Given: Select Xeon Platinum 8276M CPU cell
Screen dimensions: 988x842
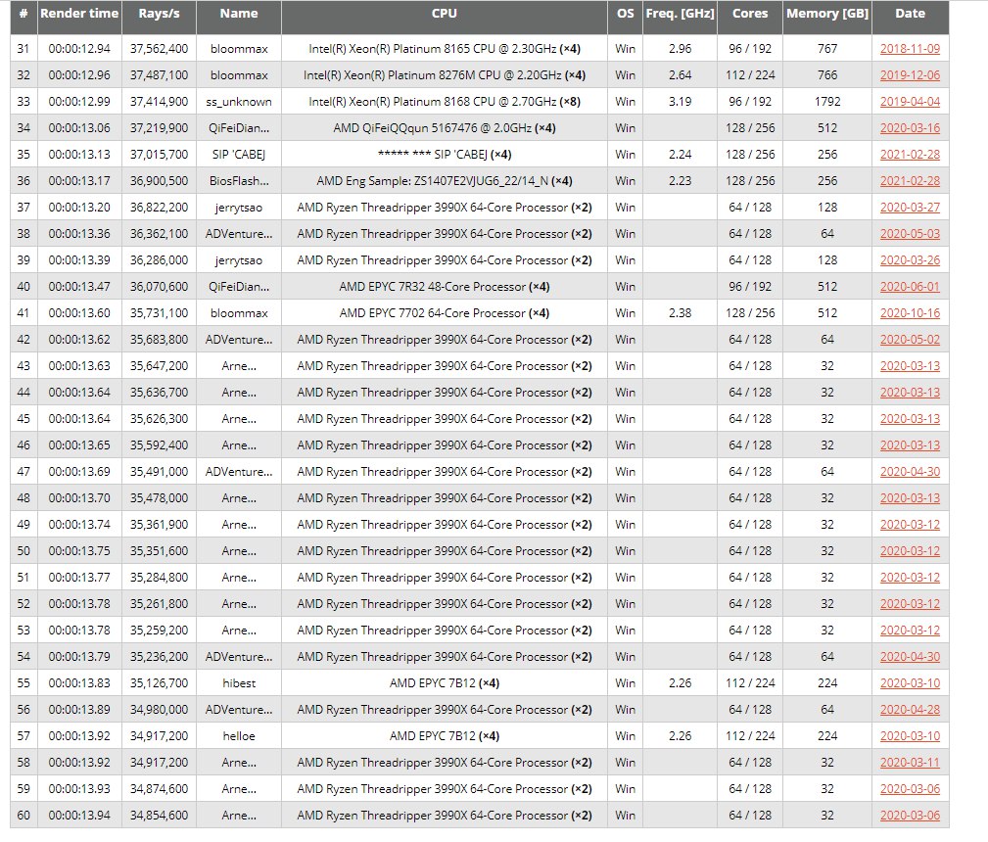Looking at the screenshot, I should pos(445,75).
